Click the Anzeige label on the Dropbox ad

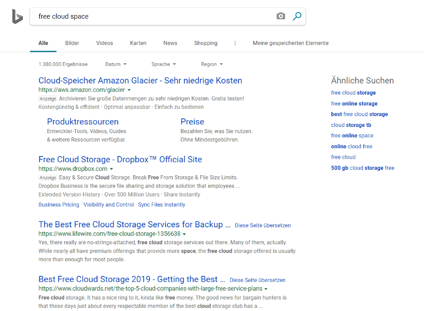click(x=48, y=178)
